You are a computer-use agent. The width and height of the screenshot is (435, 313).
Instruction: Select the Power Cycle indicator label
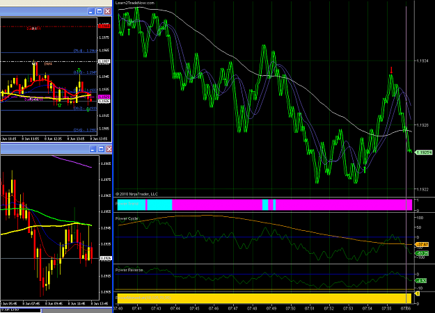click(x=127, y=218)
